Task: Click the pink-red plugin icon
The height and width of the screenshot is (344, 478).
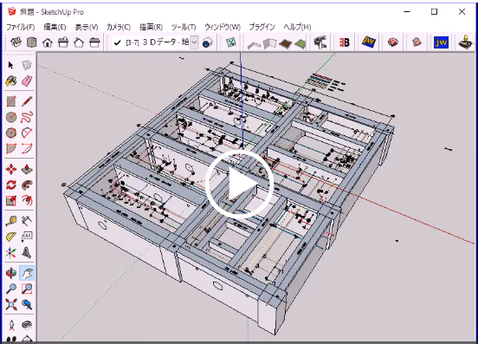Action: click(x=417, y=42)
